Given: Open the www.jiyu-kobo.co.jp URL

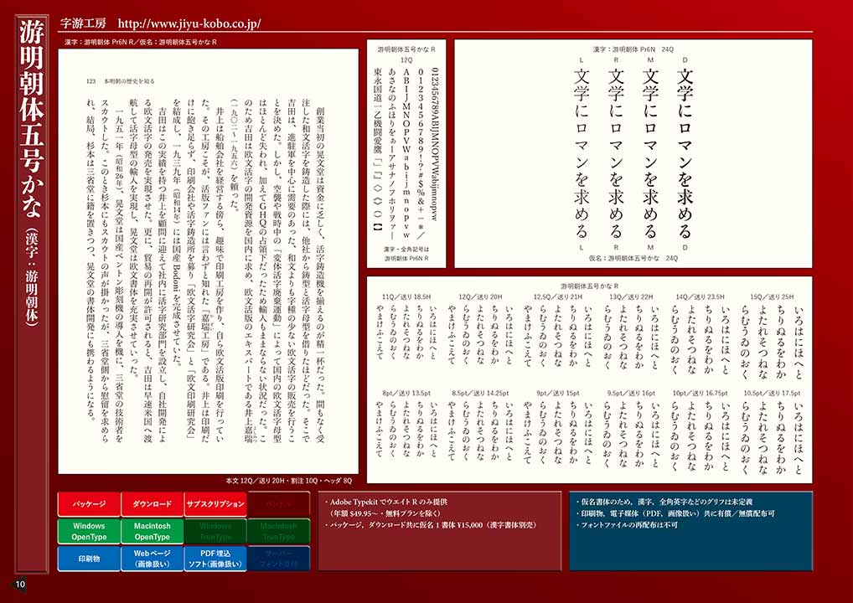Looking at the screenshot, I should coord(189,24).
